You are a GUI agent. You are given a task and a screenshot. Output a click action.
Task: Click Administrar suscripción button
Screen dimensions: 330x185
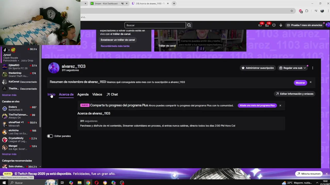[x=258, y=68]
